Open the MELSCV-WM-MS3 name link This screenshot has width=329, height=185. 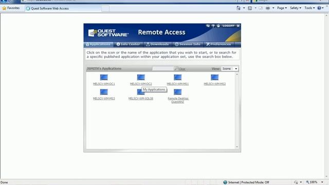tap(104, 98)
